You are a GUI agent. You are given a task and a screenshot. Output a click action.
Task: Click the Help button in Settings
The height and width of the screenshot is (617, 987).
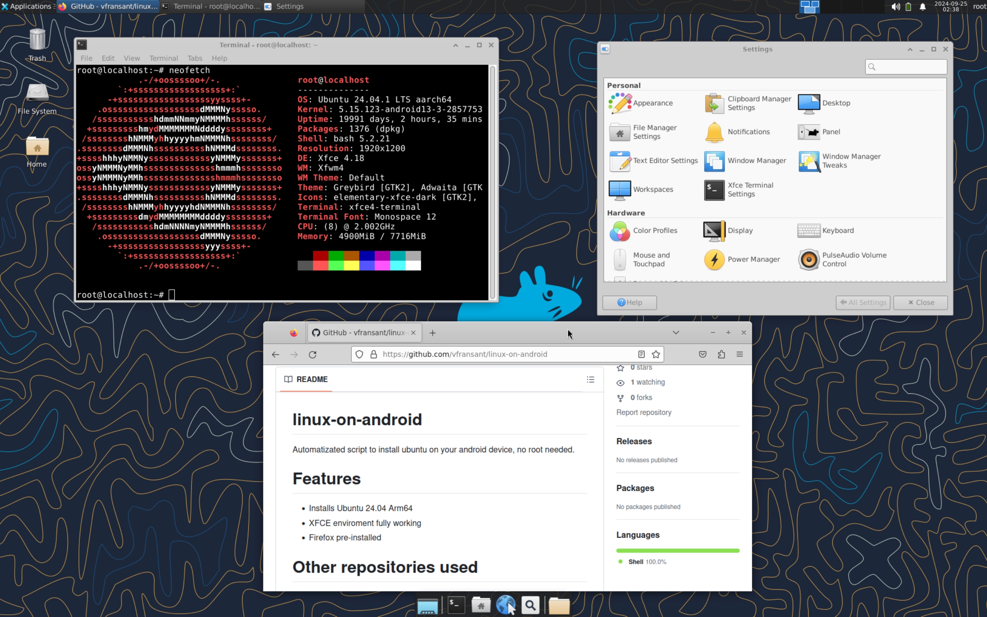click(x=629, y=302)
